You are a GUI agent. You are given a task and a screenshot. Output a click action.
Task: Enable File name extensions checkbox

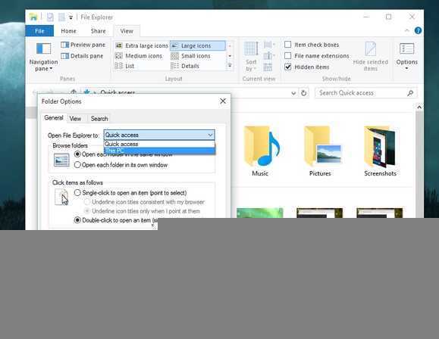(288, 55)
